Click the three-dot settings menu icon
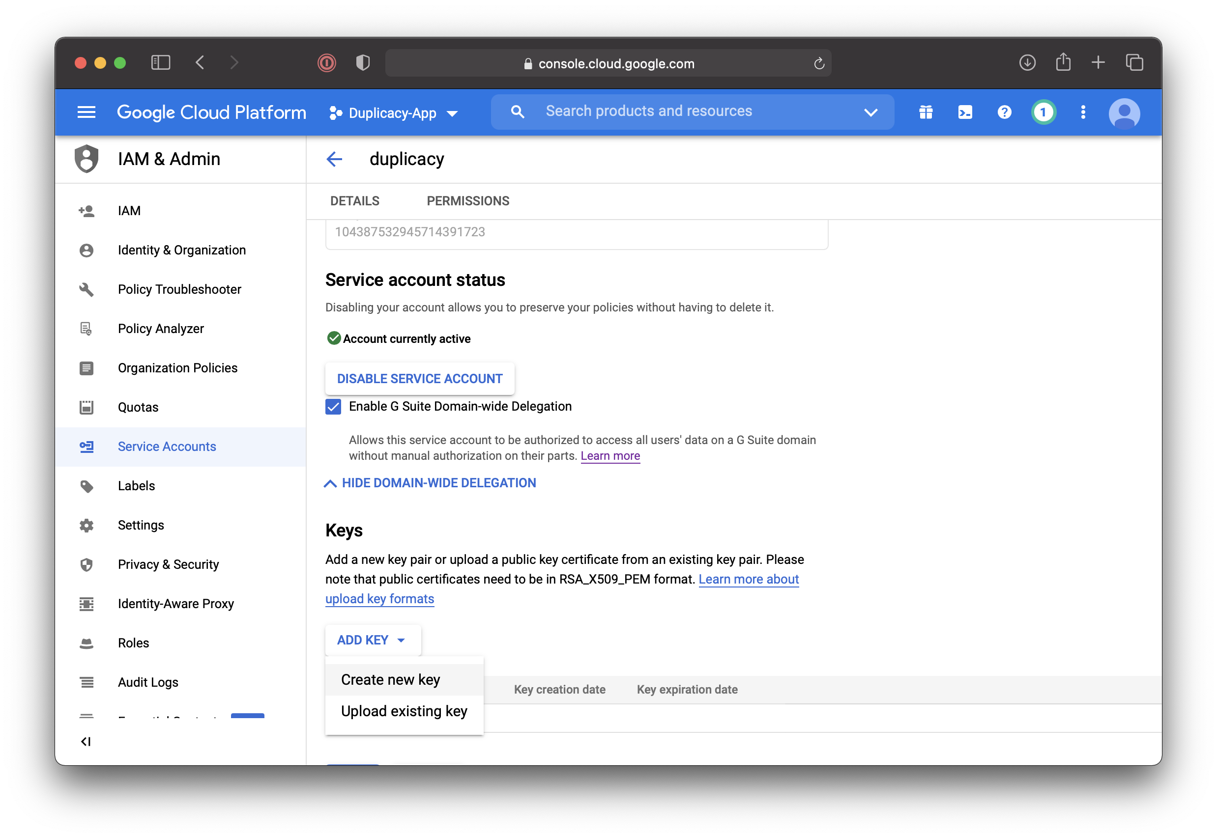Image resolution: width=1217 pixels, height=838 pixels. coord(1083,112)
